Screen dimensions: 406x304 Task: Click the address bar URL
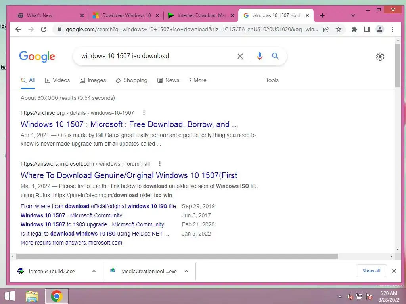click(x=192, y=29)
